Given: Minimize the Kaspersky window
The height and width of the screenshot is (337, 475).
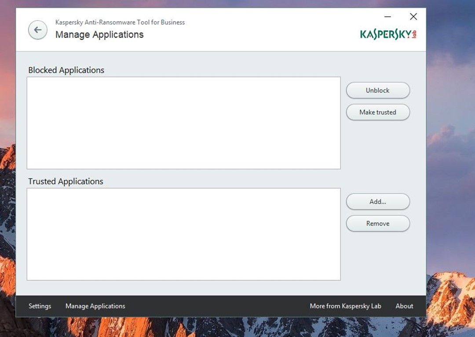Looking at the screenshot, I should pos(387,17).
